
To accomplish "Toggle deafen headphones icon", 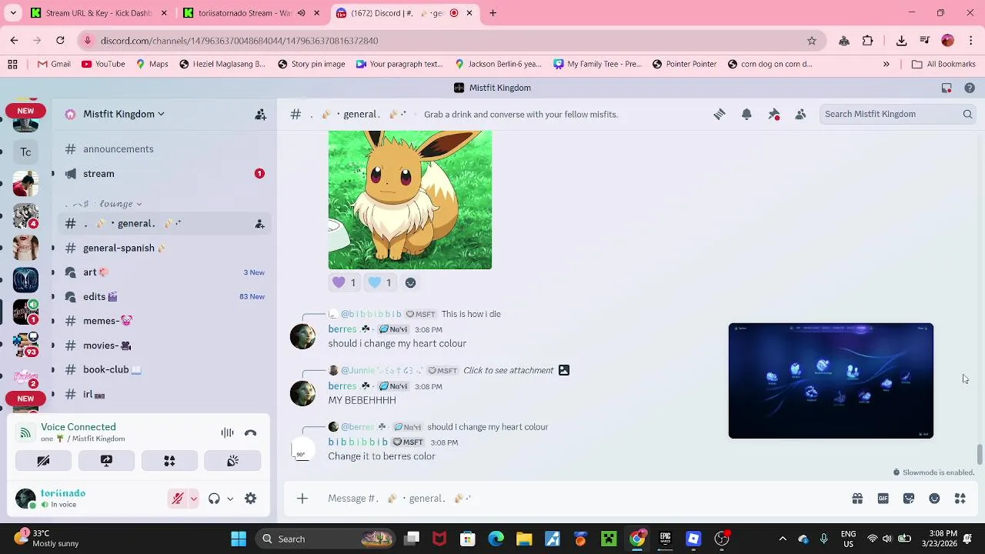I will pyautogui.click(x=214, y=499).
